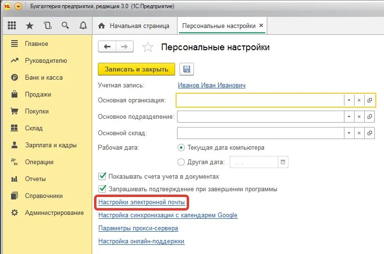Click the Руководителю chart-line icon
The width and height of the screenshot is (384, 254).
pyautogui.click(x=14, y=60)
